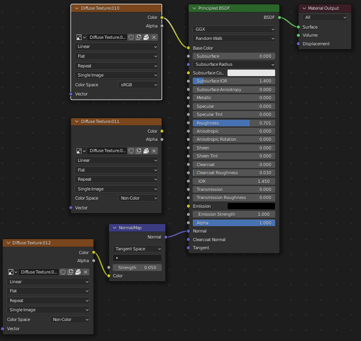Image resolution: width=361 pixels, height=341 pixels.
Task: Click the open image icon in Diffuse Texture.010
Action: (146, 37)
